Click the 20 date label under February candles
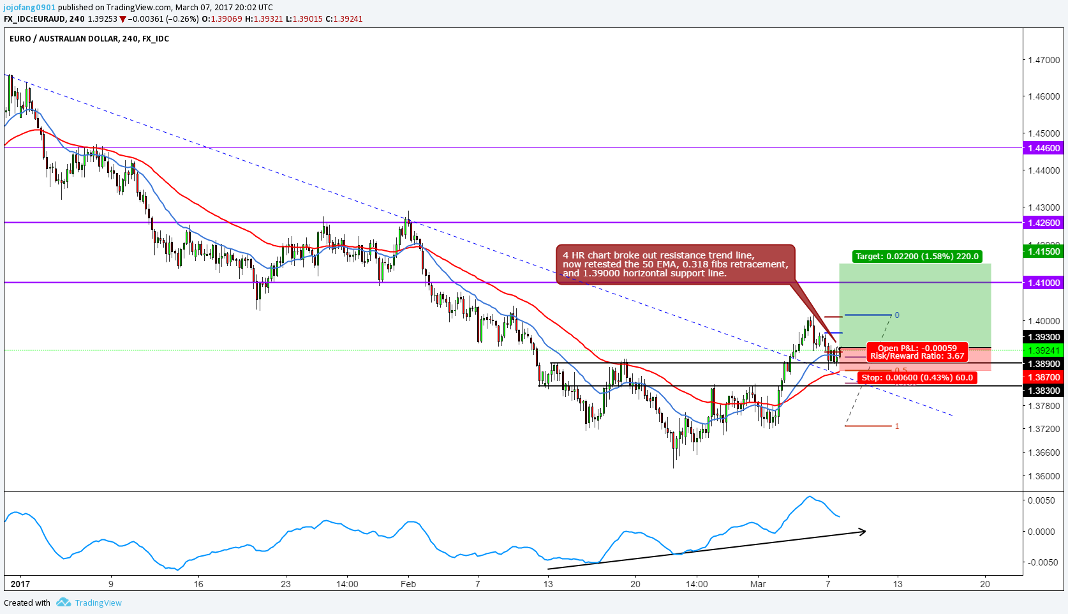1068x614 pixels. [x=635, y=584]
